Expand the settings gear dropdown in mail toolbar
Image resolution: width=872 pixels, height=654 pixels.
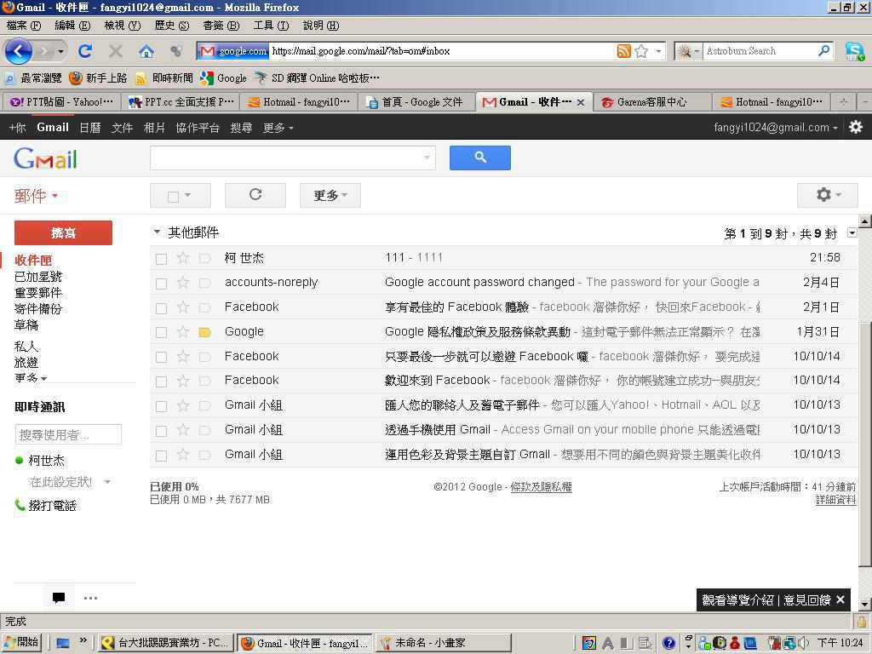click(x=827, y=195)
